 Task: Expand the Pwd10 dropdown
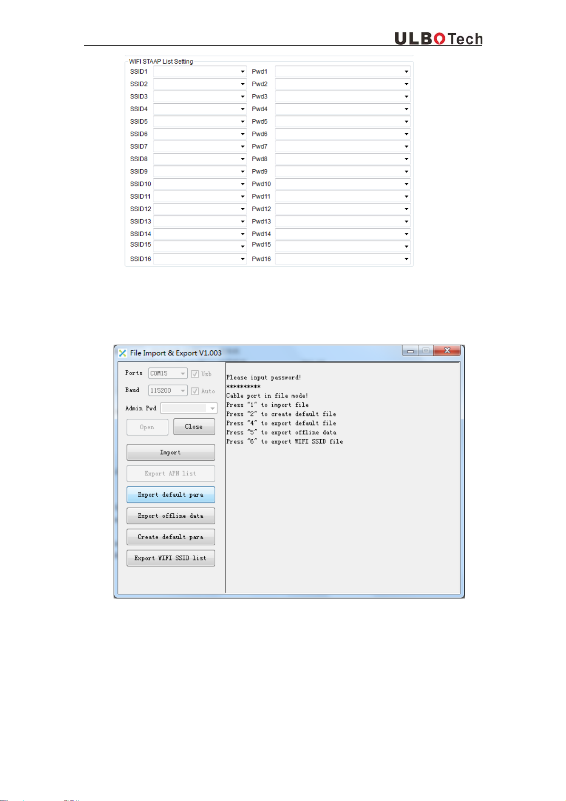406,184
